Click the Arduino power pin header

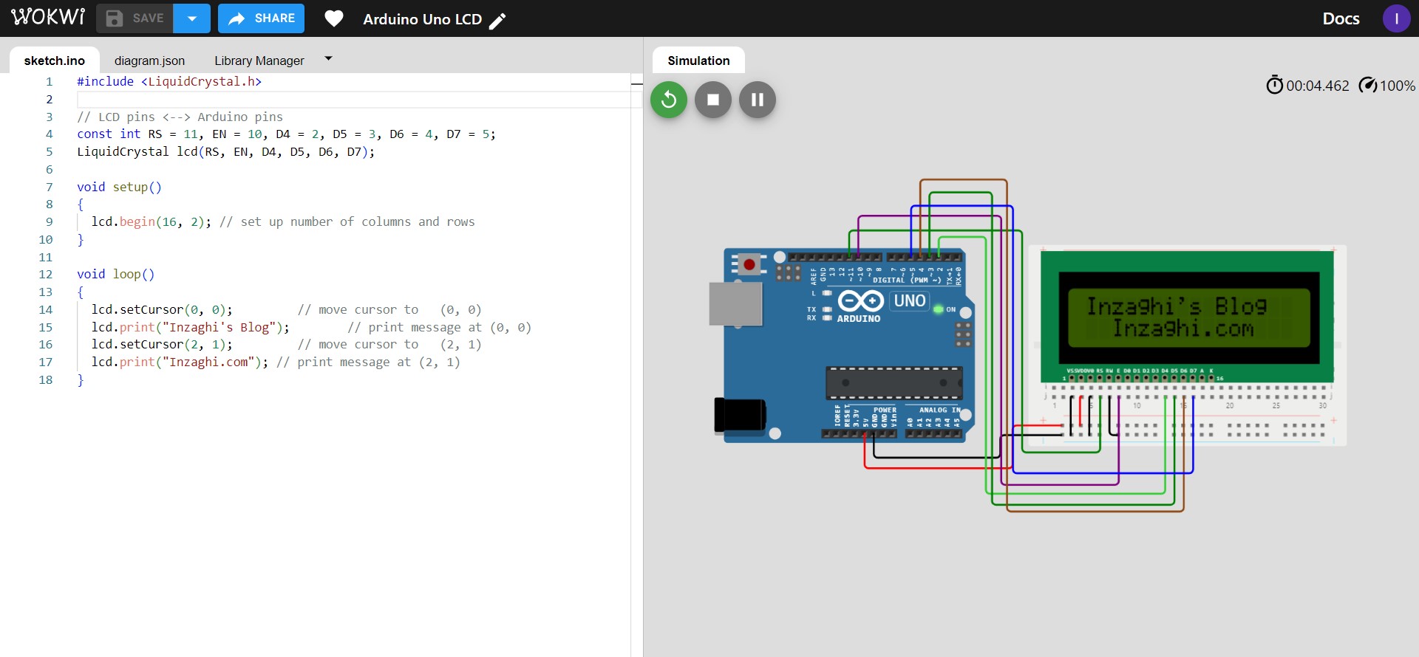click(860, 434)
